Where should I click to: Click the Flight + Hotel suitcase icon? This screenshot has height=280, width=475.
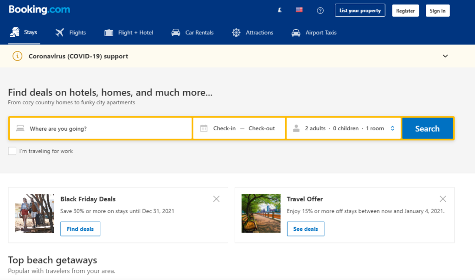(x=109, y=32)
